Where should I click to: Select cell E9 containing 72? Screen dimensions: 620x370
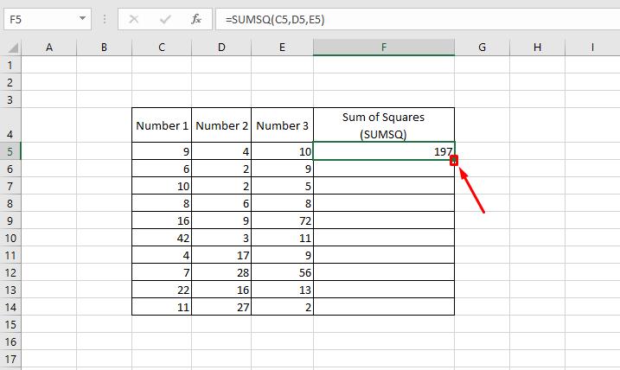pos(282,220)
